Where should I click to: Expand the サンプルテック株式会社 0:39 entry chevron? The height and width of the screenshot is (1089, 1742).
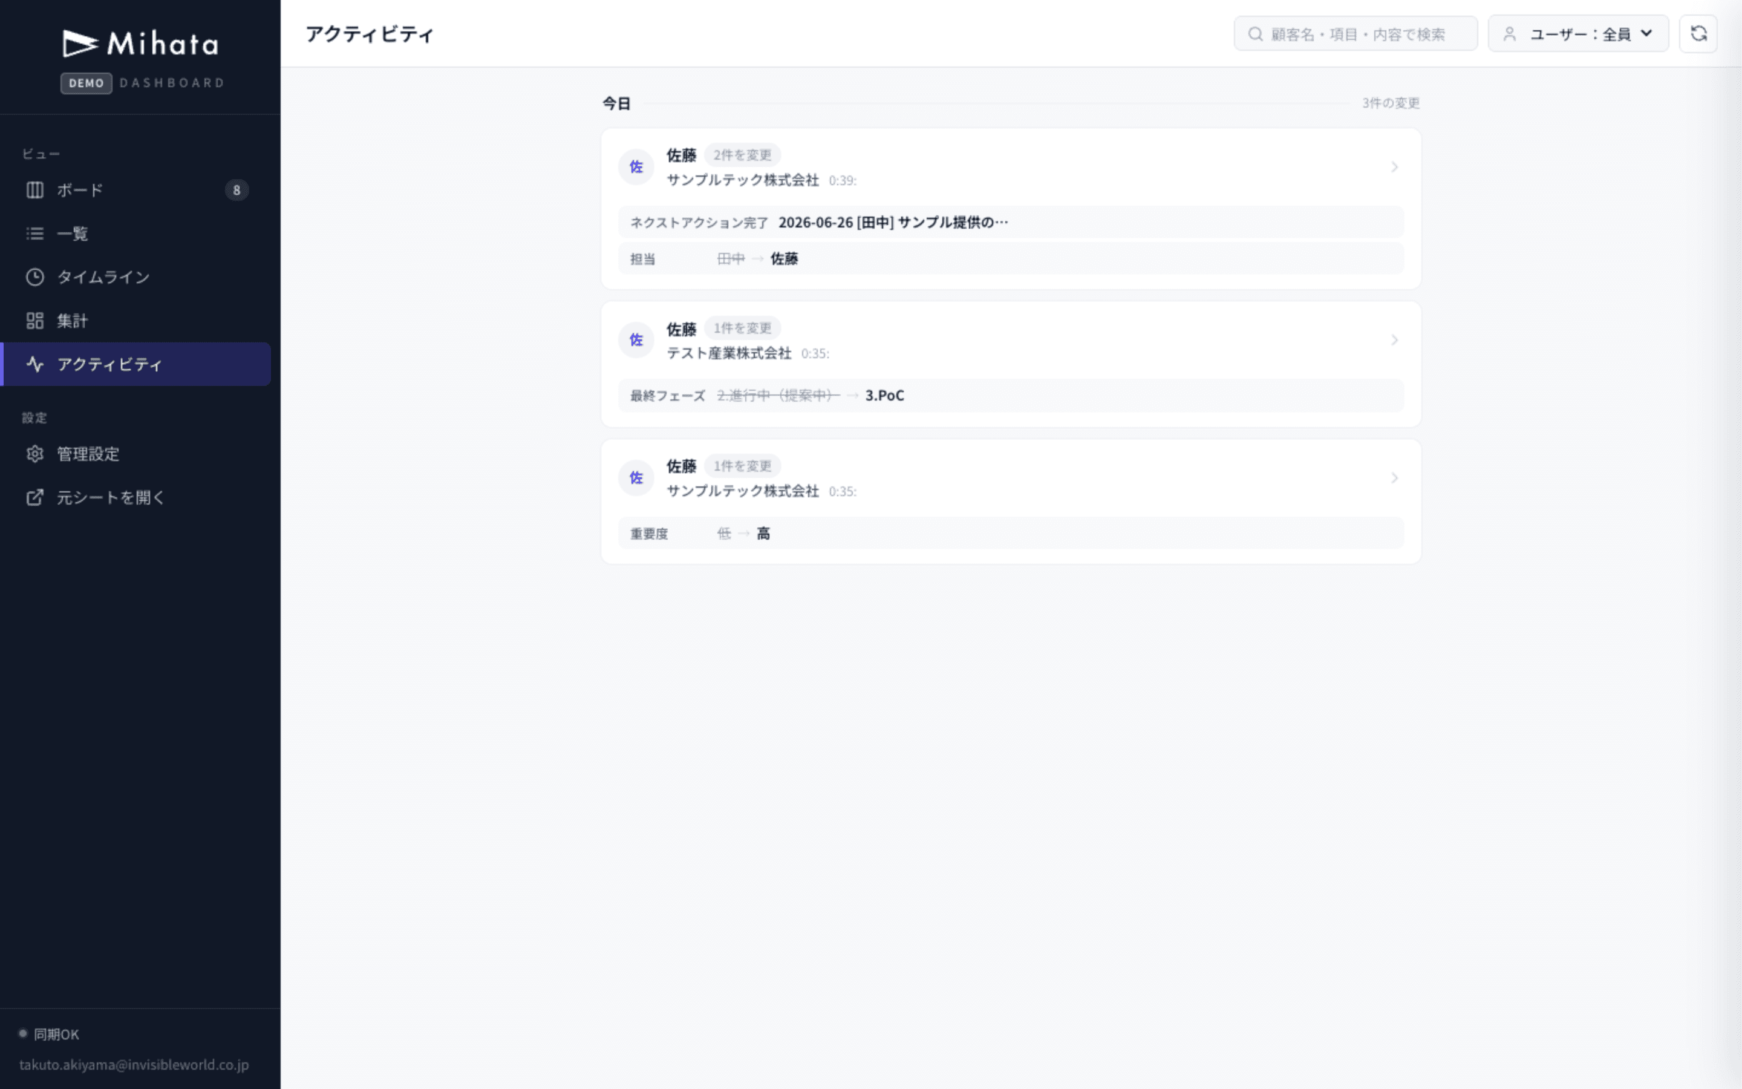[x=1394, y=167]
